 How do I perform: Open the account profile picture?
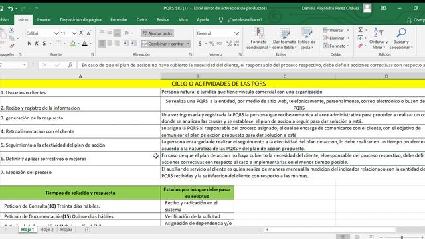point(367,8)
